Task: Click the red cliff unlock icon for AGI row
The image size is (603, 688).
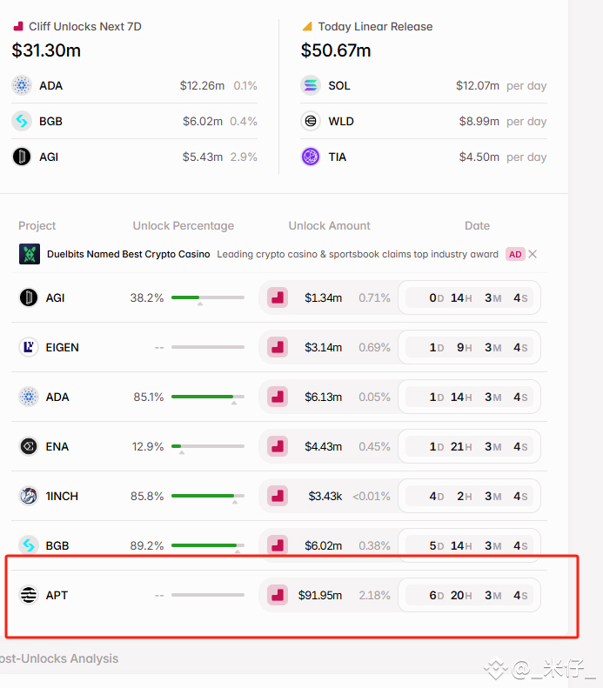Action: click(x=278, y=297)
